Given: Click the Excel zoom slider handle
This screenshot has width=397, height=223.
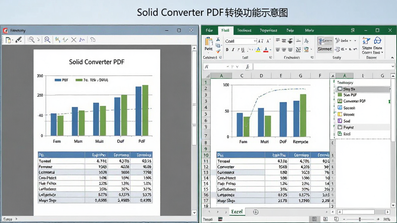Looking at the screenshot, I should [x=359, y=219].
